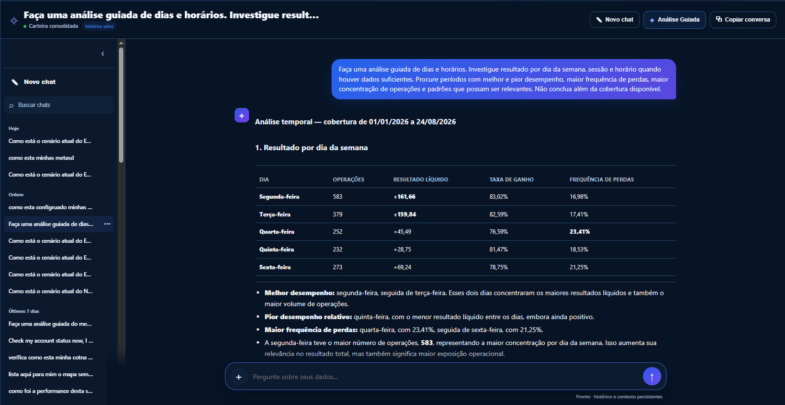Click the sparkle logo in the header
This screenshot has width=785, height=405.
[x=14, y=20]
